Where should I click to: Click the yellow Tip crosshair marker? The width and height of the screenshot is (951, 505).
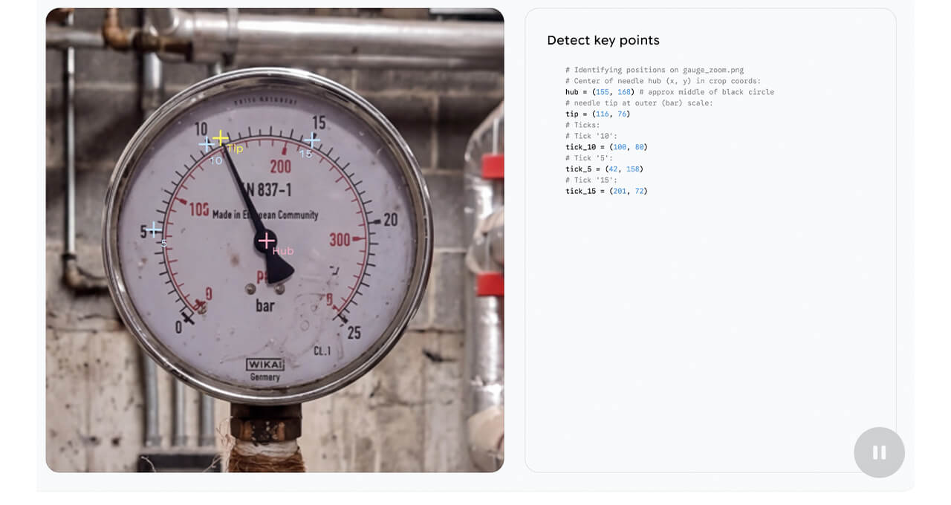point(220,137)
